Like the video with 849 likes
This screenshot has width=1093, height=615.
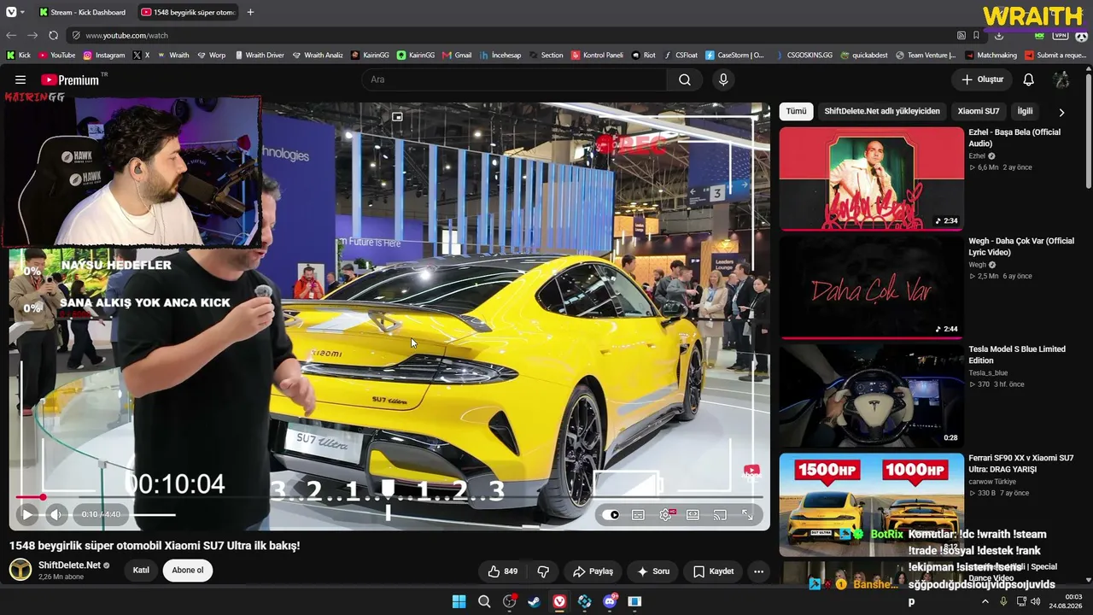[502, 571]
